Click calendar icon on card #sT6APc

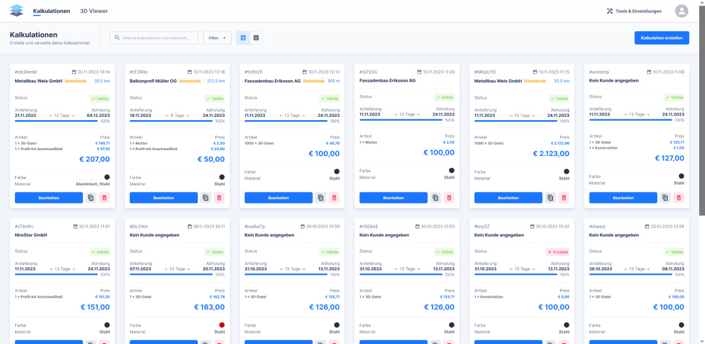click(74, 227)
